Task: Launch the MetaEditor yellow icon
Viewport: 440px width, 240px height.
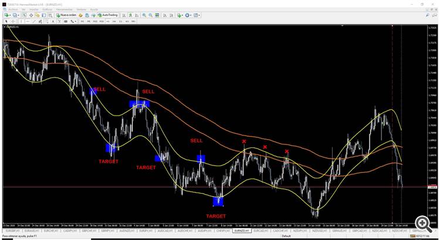Action: (80, 15)
